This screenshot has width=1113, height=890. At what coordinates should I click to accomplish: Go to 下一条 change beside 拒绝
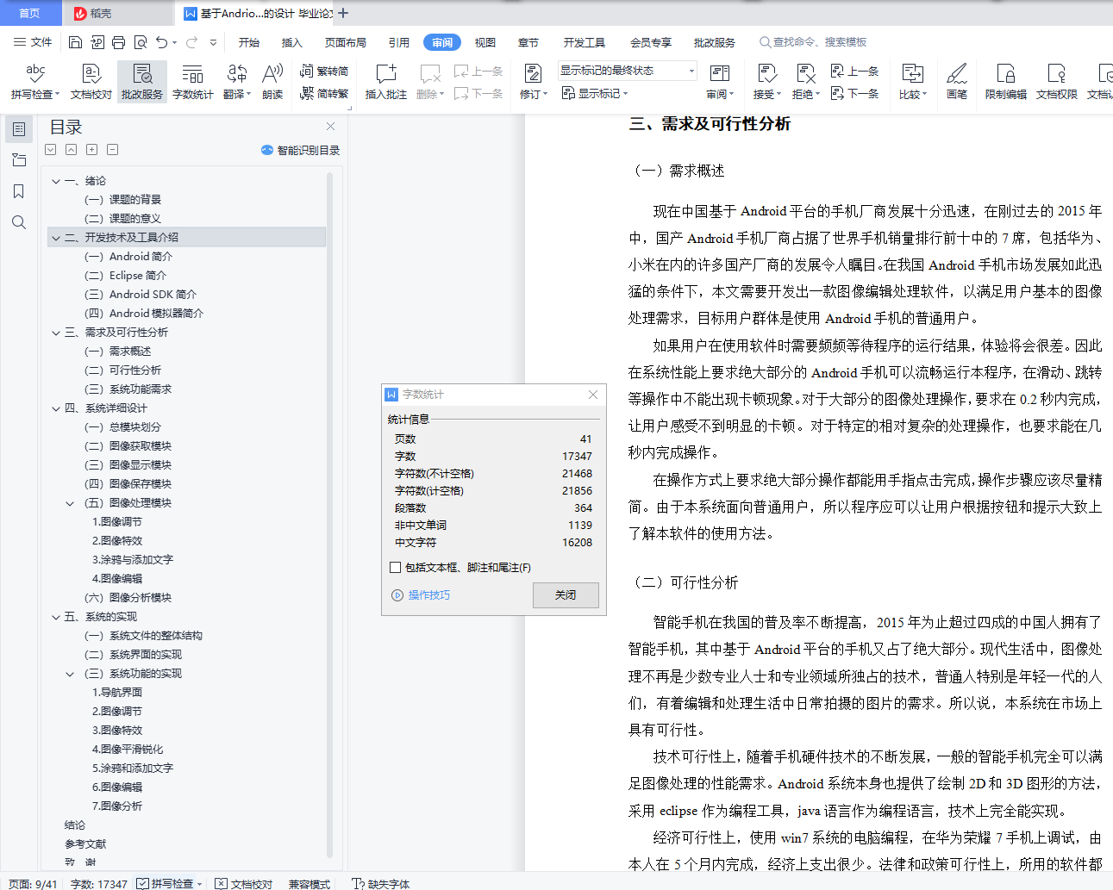(854, 93)
